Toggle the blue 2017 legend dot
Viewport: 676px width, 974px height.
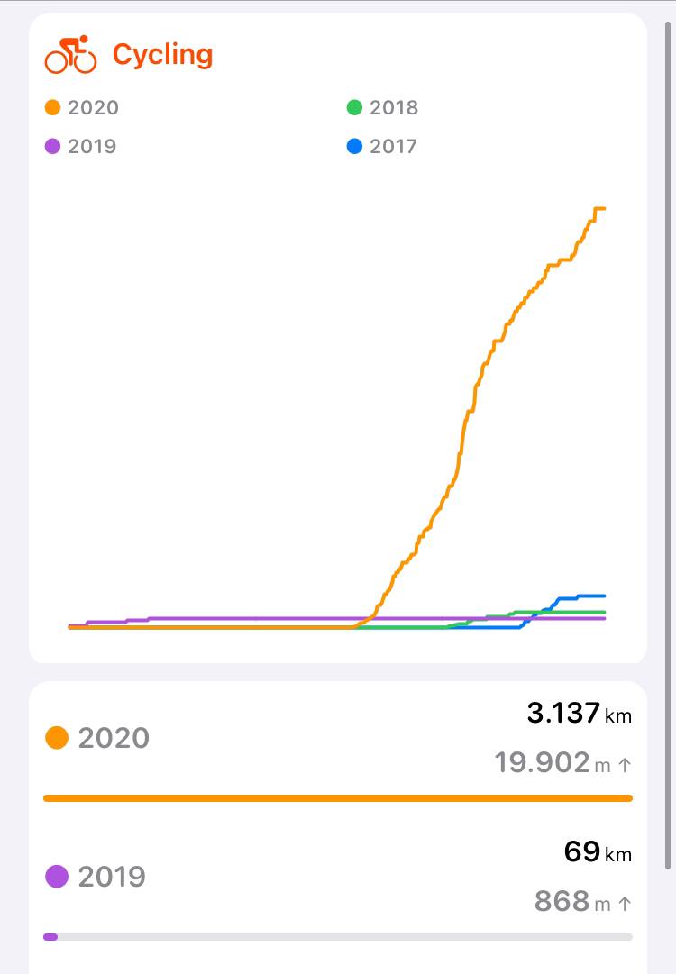pyautogui.click(x=354, y=146)
